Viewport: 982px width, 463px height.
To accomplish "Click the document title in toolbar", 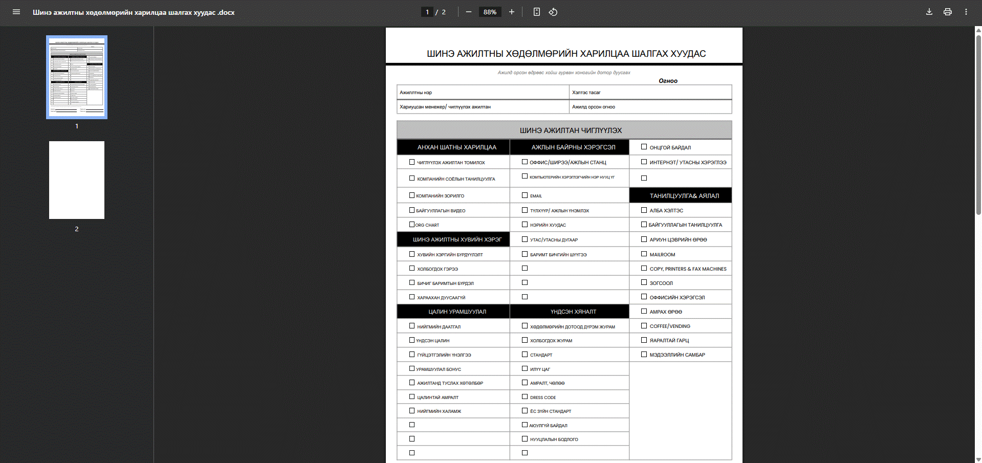I will click(x=134, y=12).
